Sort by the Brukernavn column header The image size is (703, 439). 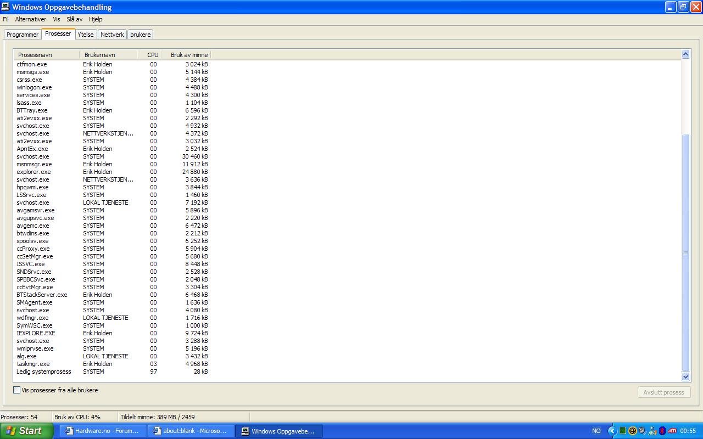click(x=109, y=55)
